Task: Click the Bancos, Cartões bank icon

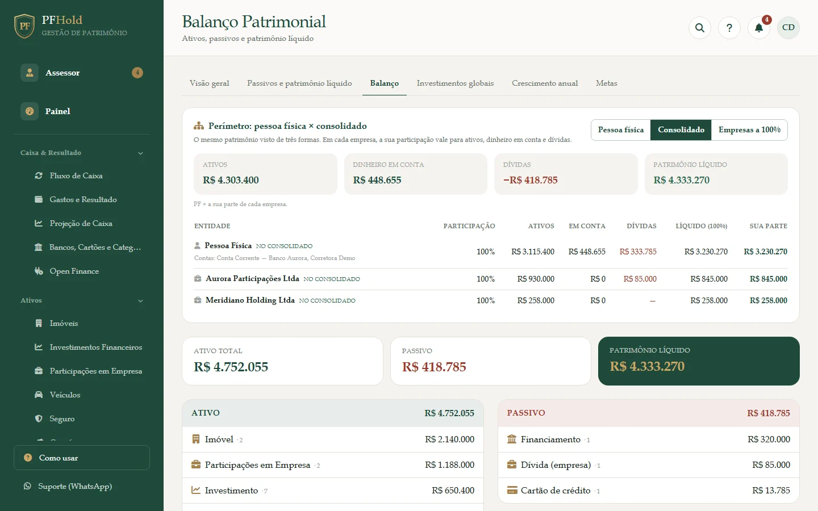Action: coord(39,248)
